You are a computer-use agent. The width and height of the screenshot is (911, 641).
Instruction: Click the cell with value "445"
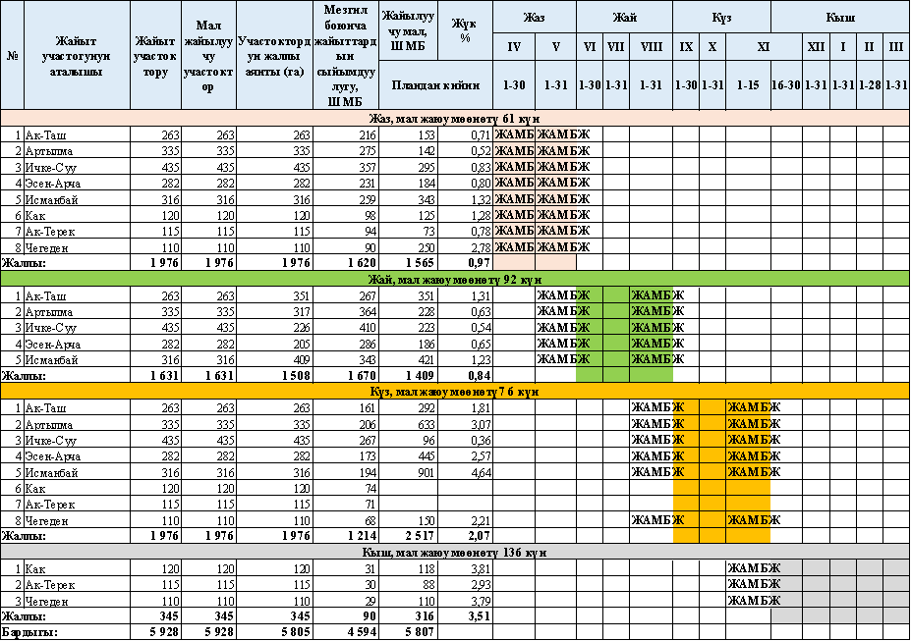pyautogui.click(x=408, y=456)
